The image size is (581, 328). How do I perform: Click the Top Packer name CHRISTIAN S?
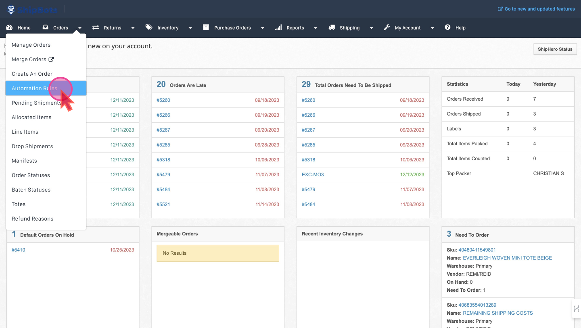coord(548,173)
